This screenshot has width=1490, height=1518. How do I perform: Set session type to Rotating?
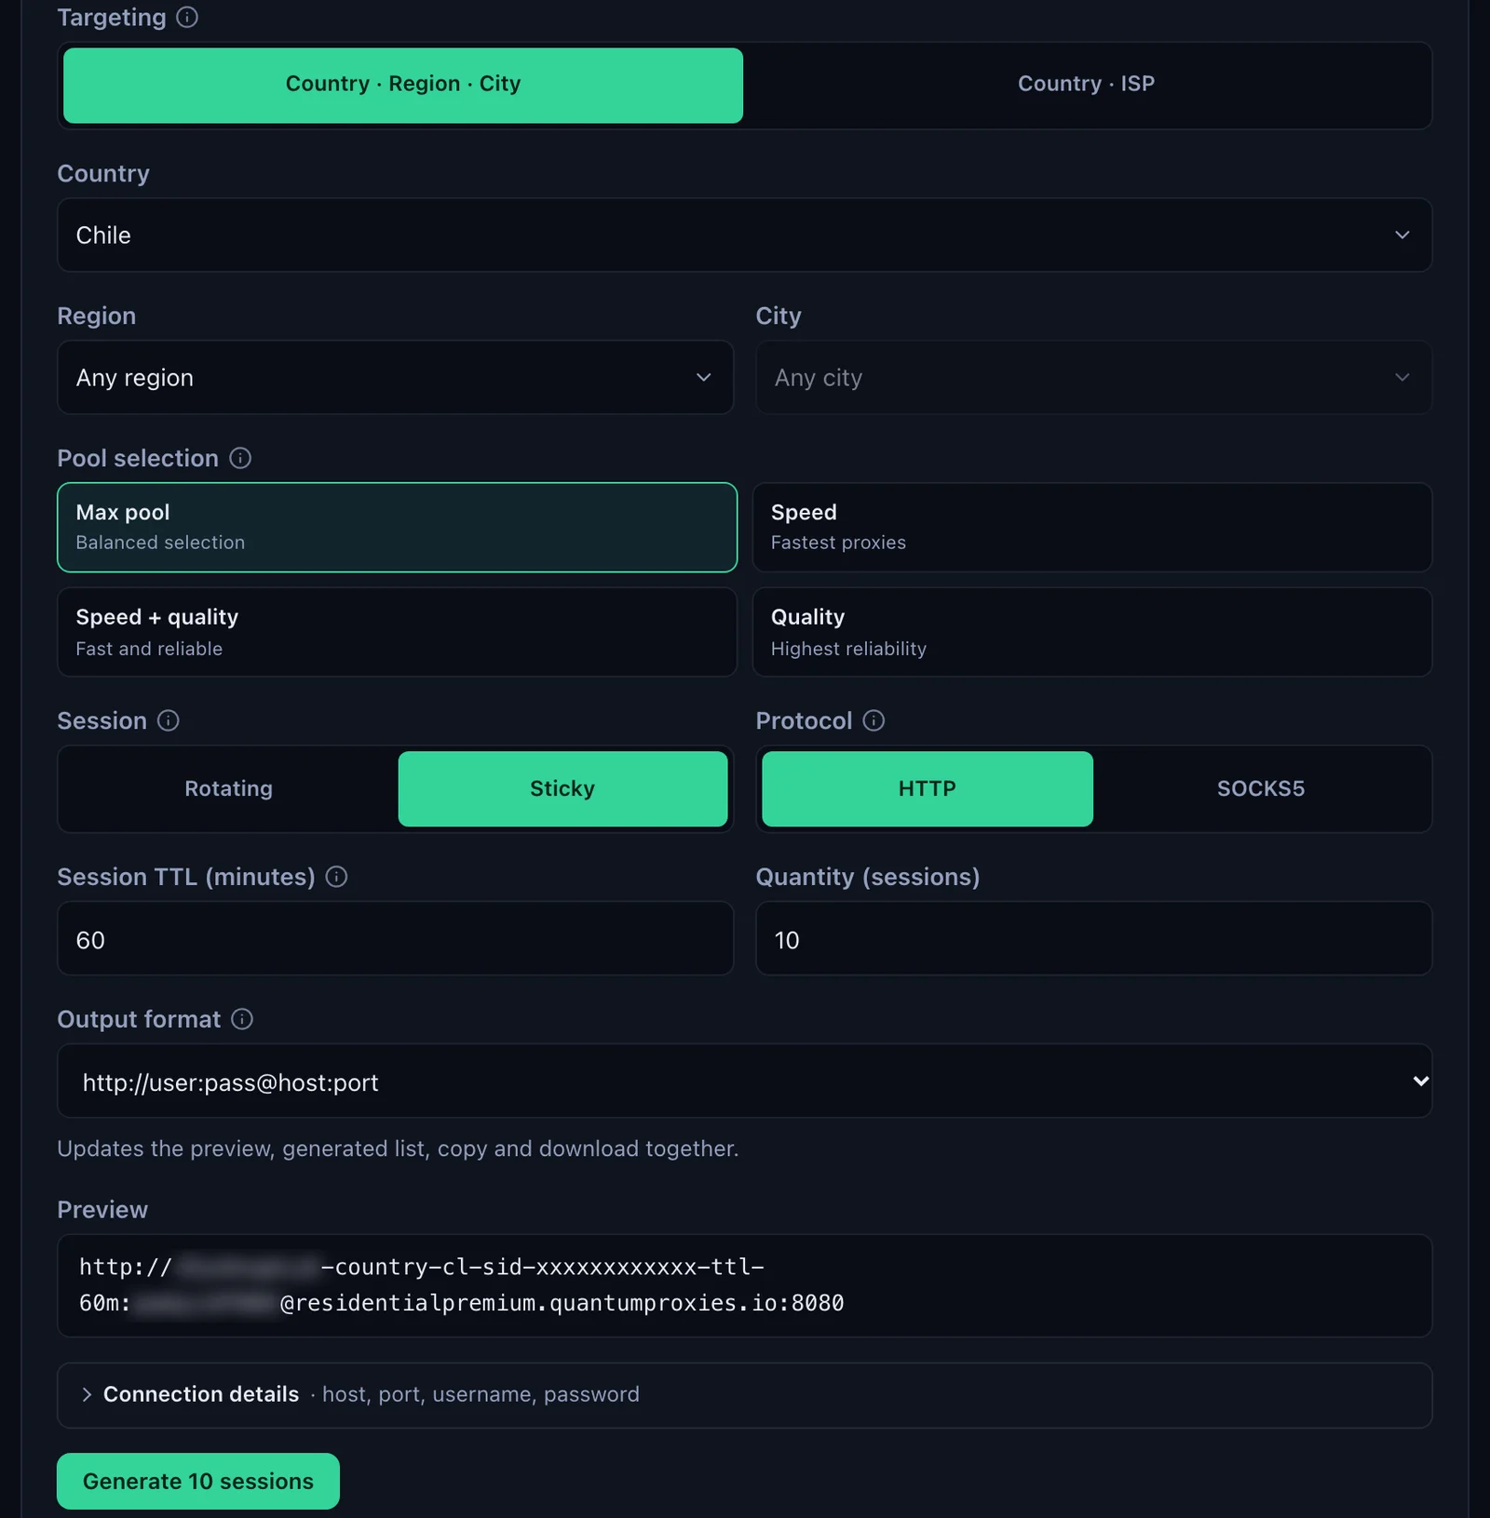click(229, 788)
